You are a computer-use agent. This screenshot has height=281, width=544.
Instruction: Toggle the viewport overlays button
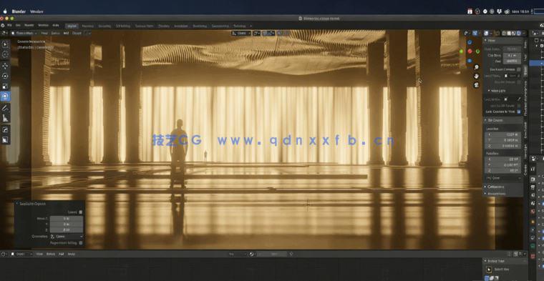click(487, 34)
